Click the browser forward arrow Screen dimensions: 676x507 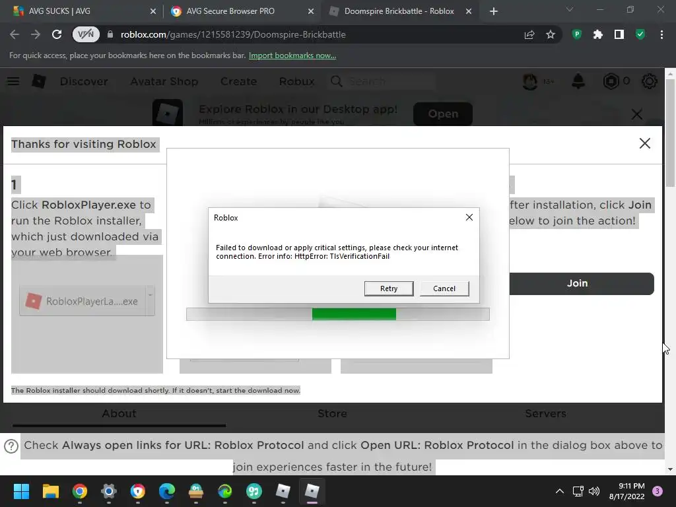pyautogui.click(x=36, y=34)
